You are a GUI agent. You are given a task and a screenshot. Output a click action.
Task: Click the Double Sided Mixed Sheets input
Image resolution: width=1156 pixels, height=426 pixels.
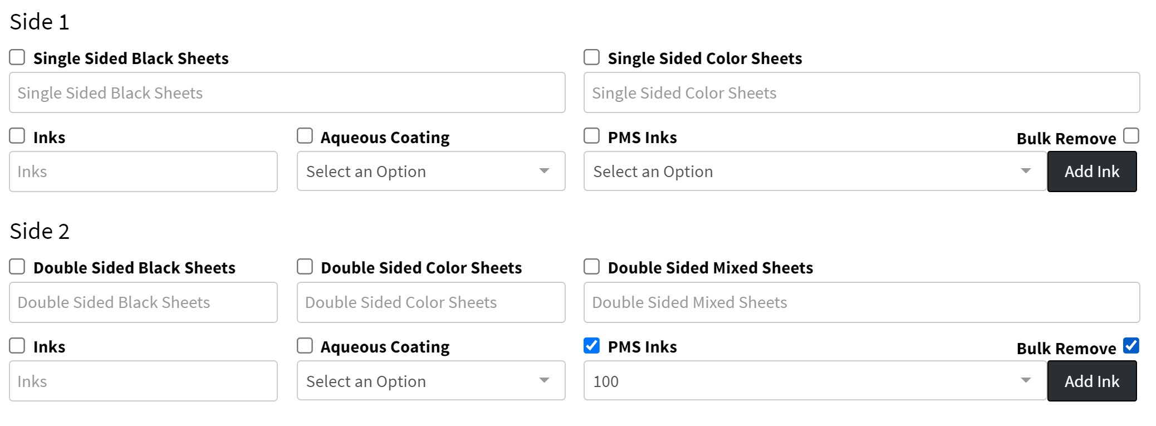tap(861, 302)
